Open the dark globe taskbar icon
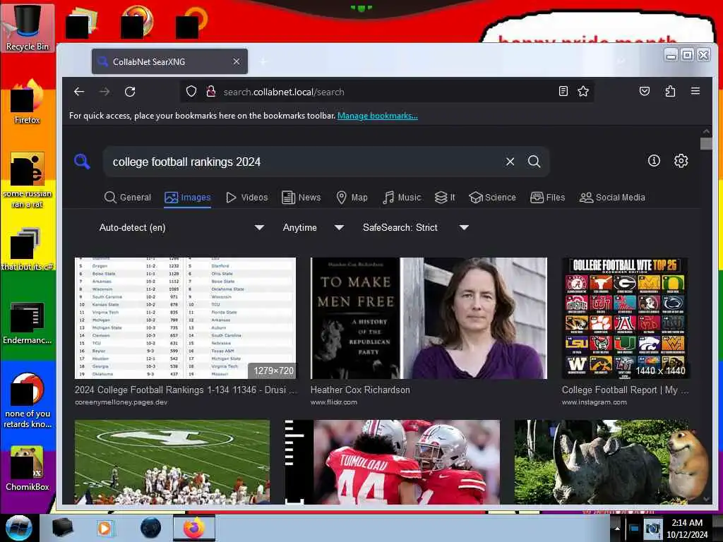The width and height of the screenshot is (723, 542). (151, 528)
